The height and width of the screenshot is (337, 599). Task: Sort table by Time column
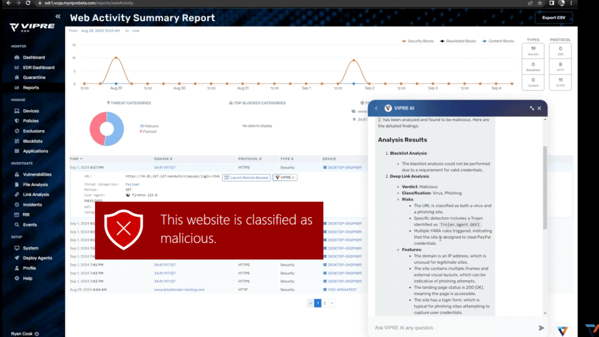(75, 159)
